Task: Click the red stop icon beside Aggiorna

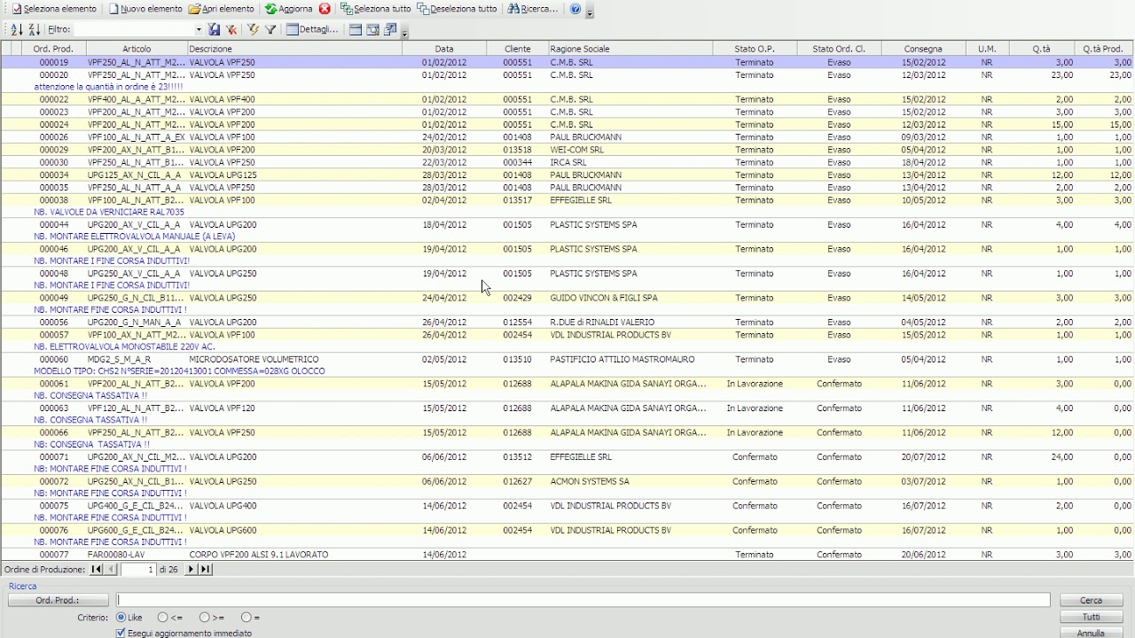Action: pos(325,9)
